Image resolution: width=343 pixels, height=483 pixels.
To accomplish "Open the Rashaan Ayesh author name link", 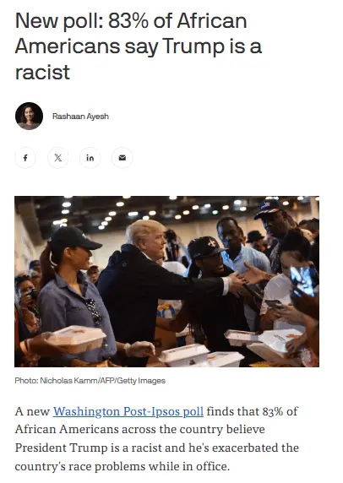I will tap(80, 117).
